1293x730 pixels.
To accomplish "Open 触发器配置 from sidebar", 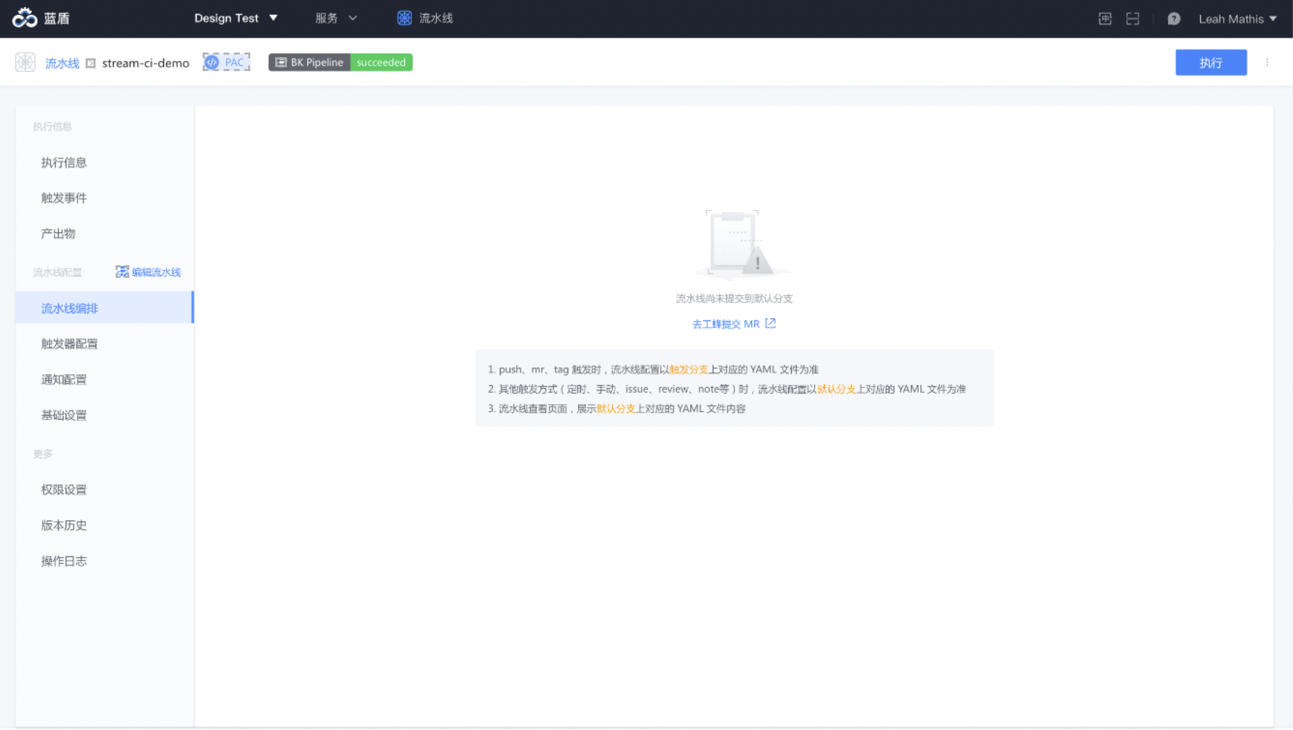I will 69,343.
